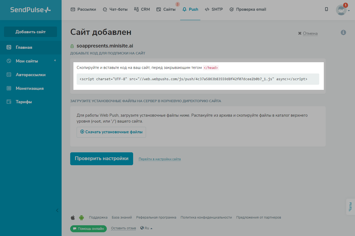Open the user avatar profile menu

point(341,10)
